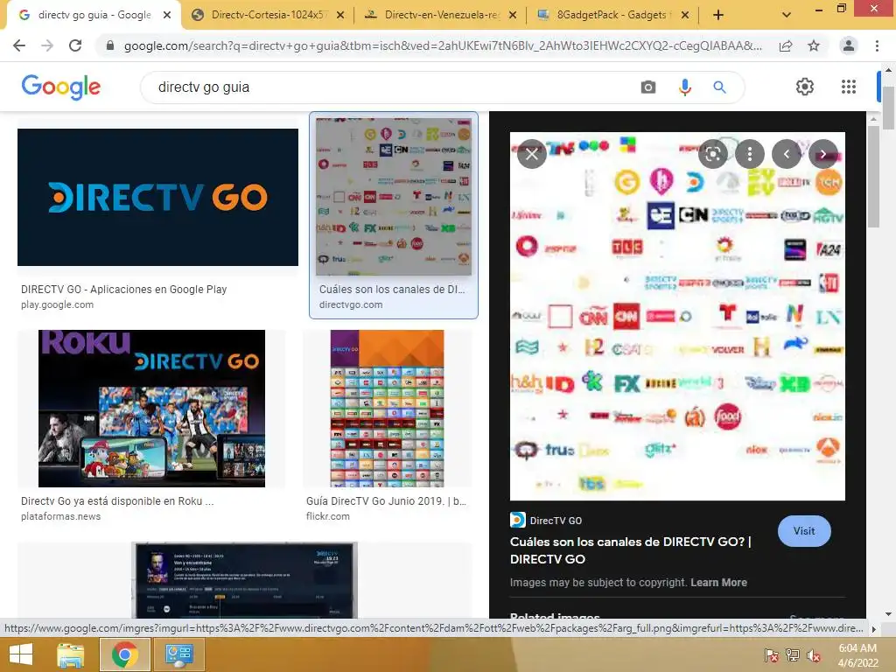The image size is (896, 672).
Task: Click the large channel logos preview image
Action: pyautogui.click(x=677, y=316)
